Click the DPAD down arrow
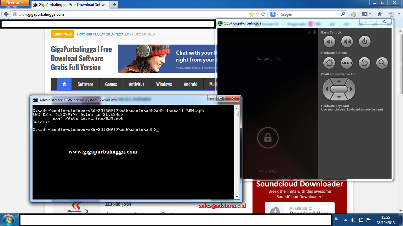The height and width of the screenshot is (226, 403). (x=339, y=97)
